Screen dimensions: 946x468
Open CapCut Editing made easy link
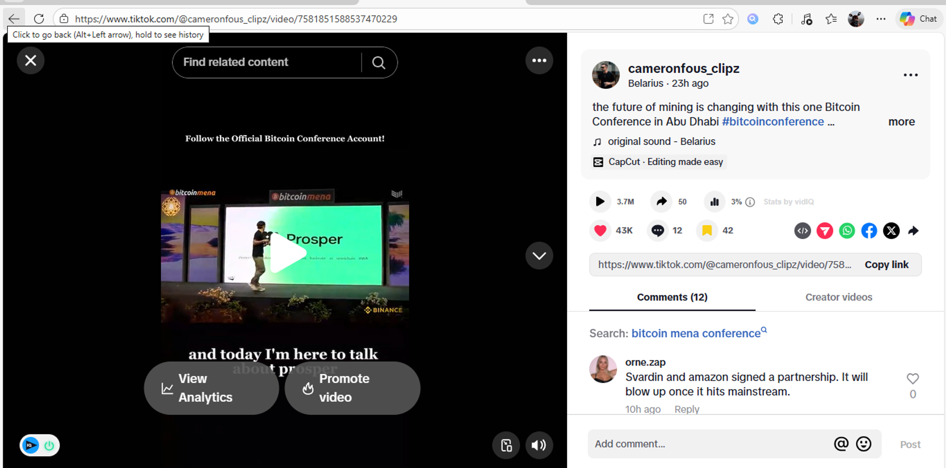coord(658,162)
